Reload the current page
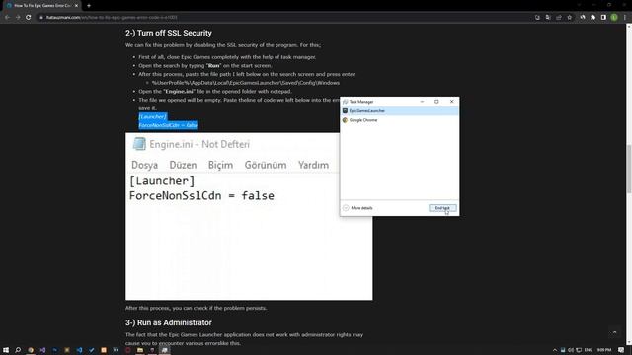 [x=29, y=18]
